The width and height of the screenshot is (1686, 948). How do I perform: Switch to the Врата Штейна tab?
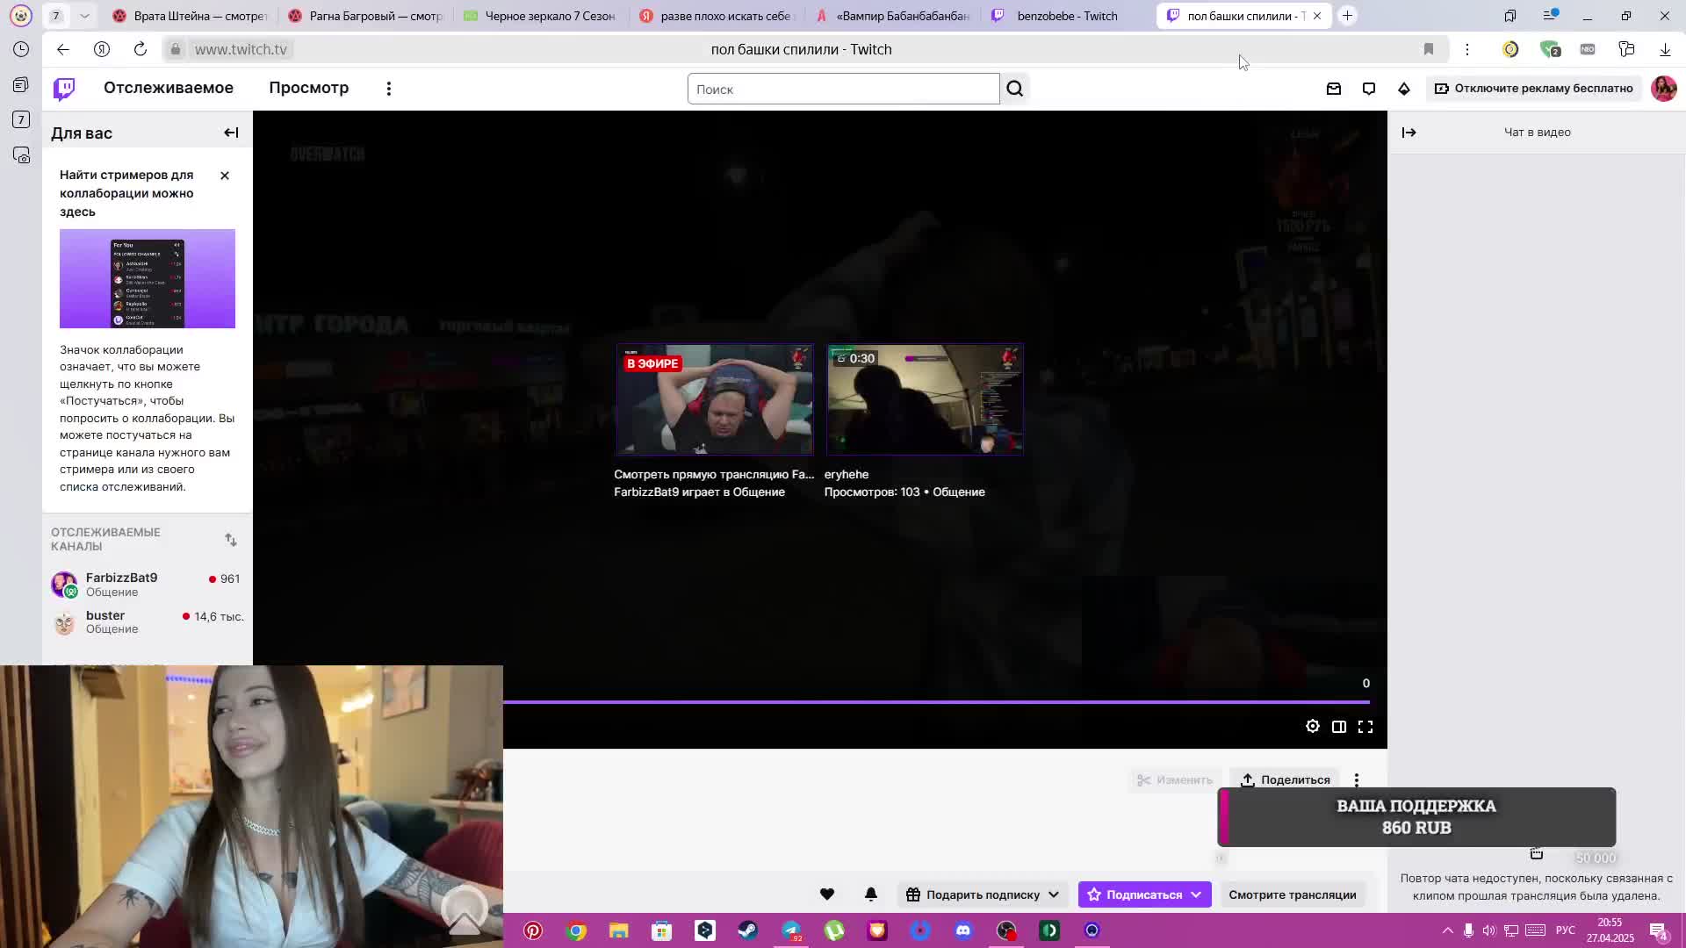pos(190,16)
